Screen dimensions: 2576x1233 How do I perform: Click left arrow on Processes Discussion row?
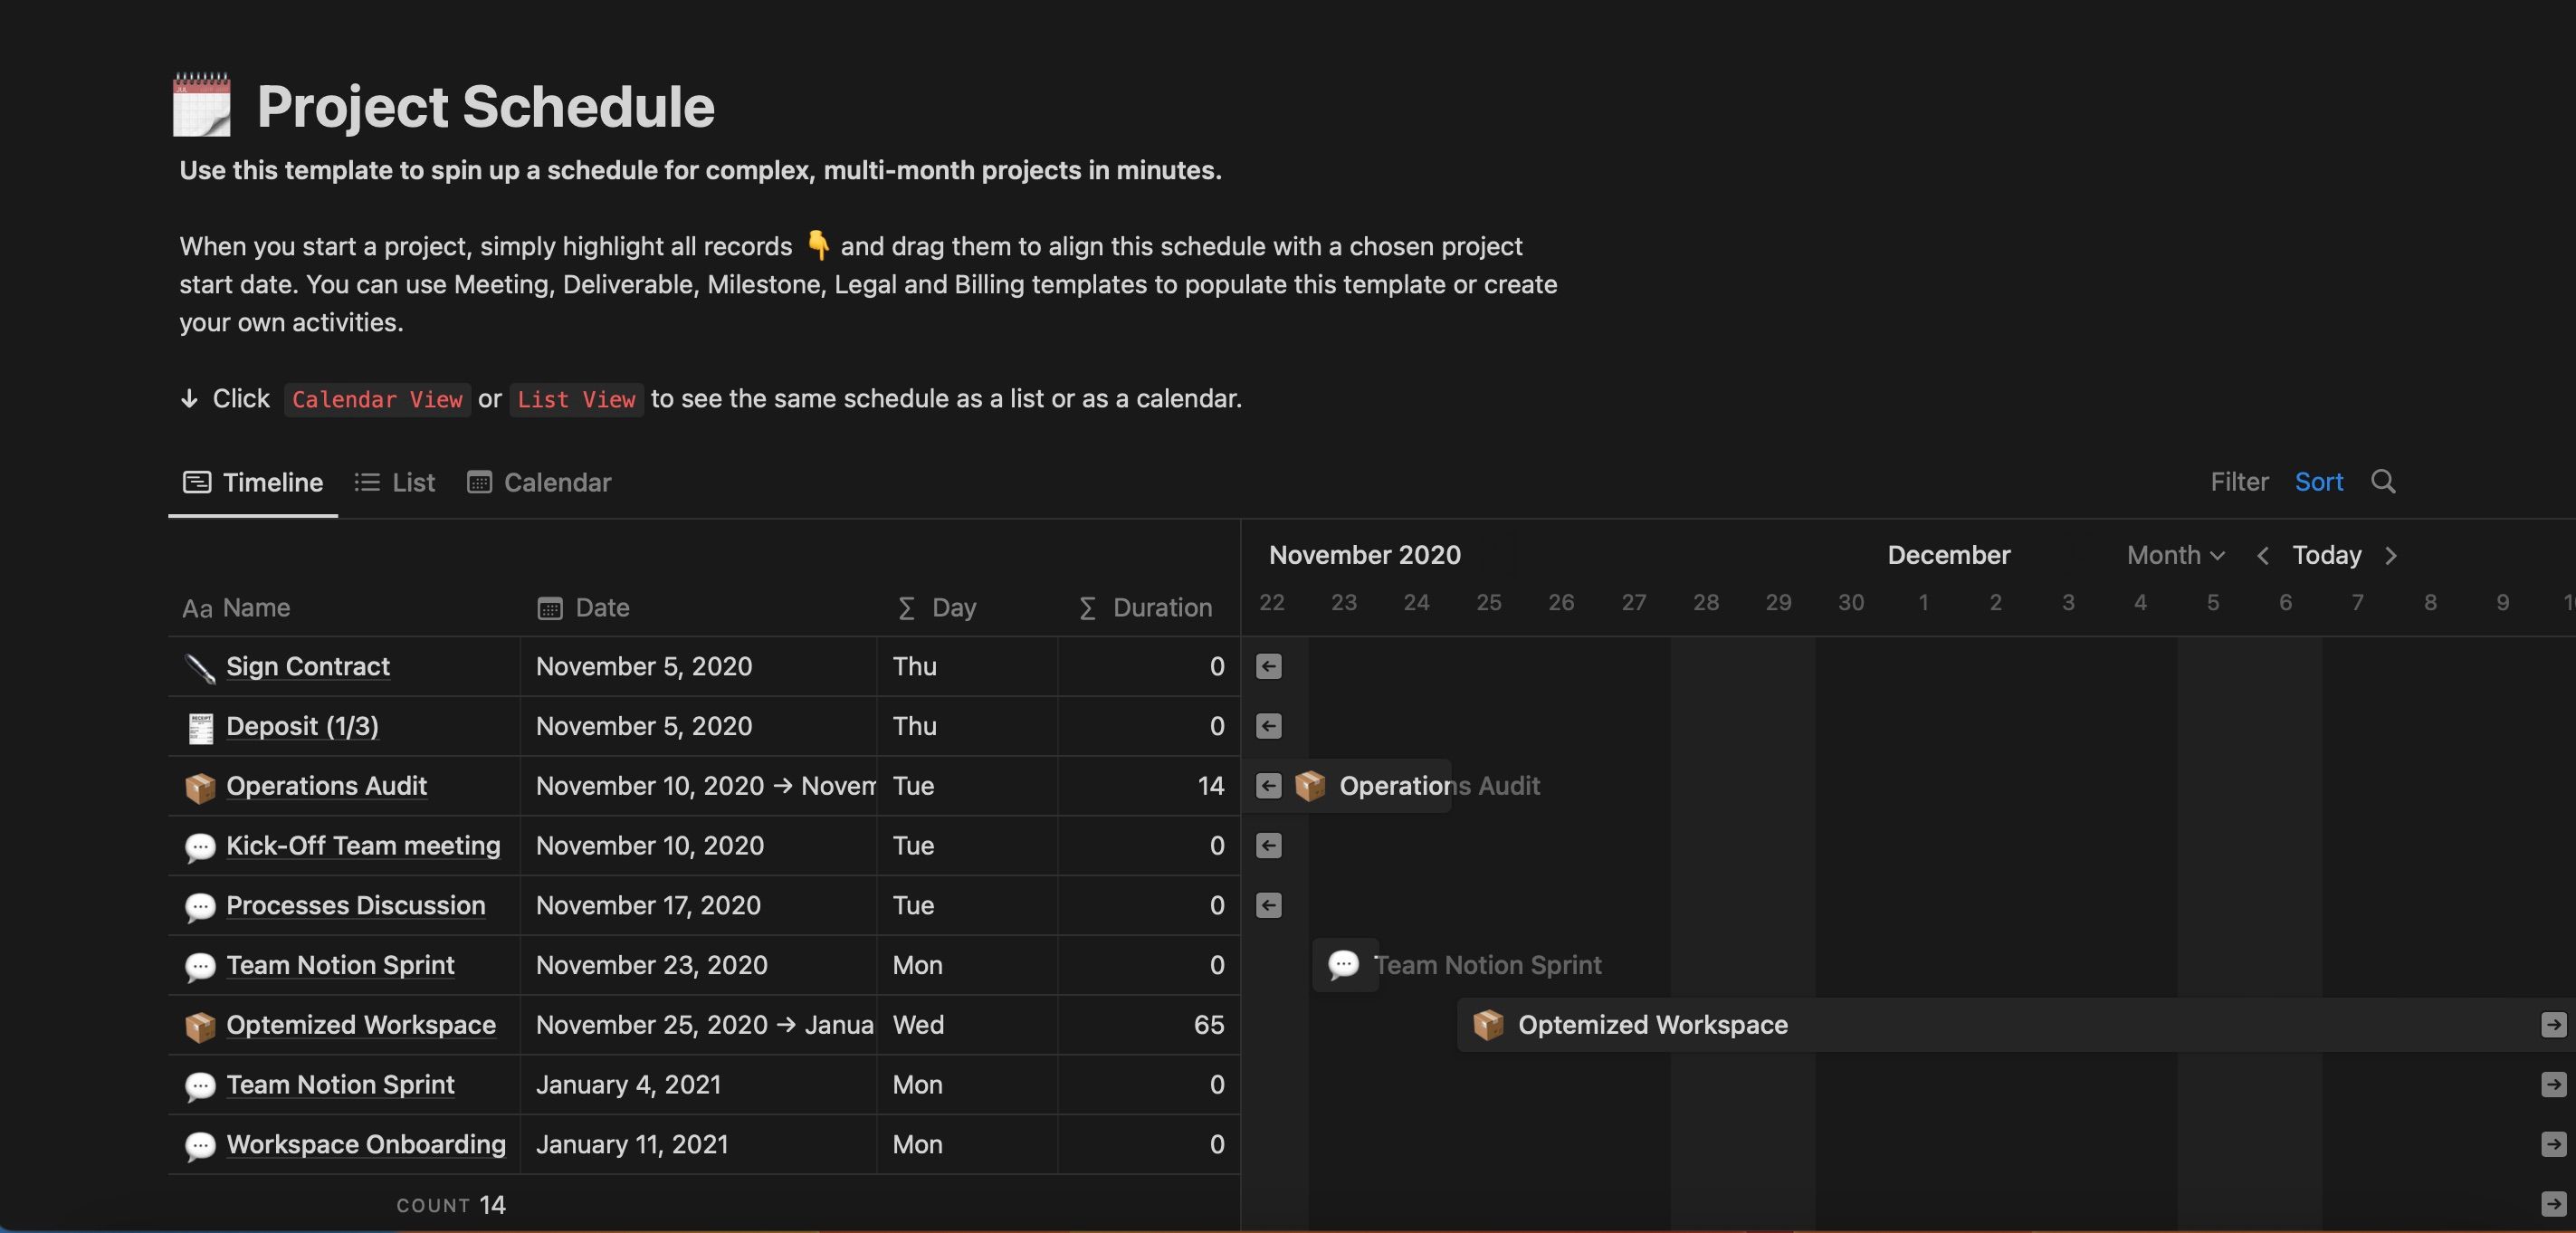[x=1268, y=906]
